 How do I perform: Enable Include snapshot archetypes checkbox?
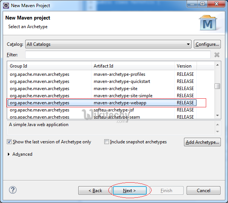[107, 142]
